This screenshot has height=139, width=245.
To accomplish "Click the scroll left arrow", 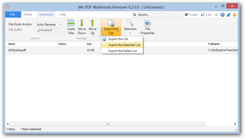I will pyautogui.click(x=8, y=124).
